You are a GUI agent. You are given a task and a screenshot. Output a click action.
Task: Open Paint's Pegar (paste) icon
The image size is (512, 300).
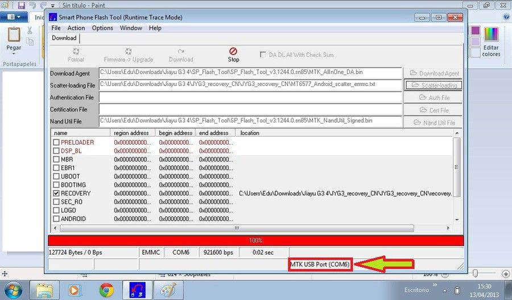tap(14, 34)
